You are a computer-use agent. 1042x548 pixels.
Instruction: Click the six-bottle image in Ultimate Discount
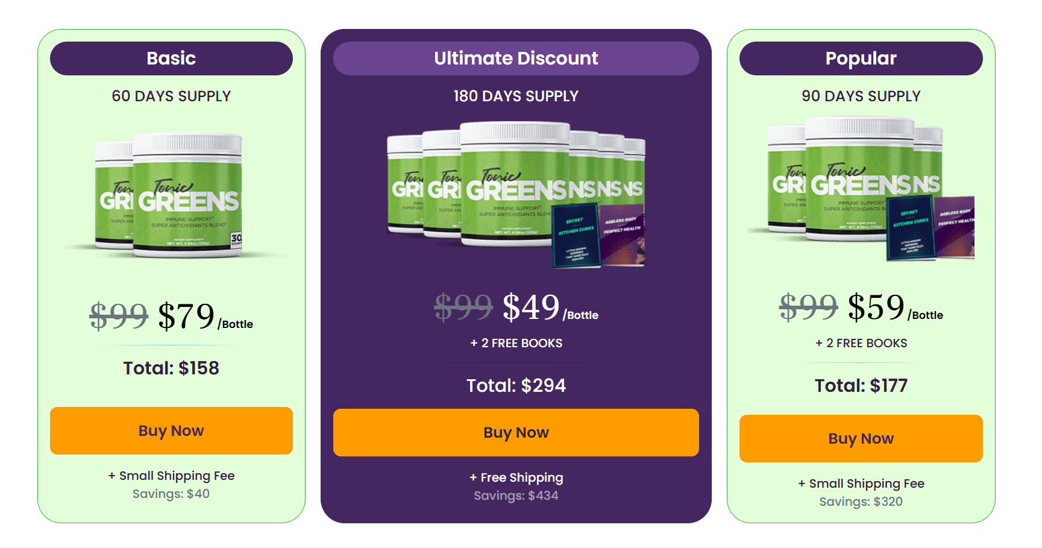[x=512, y=181]
